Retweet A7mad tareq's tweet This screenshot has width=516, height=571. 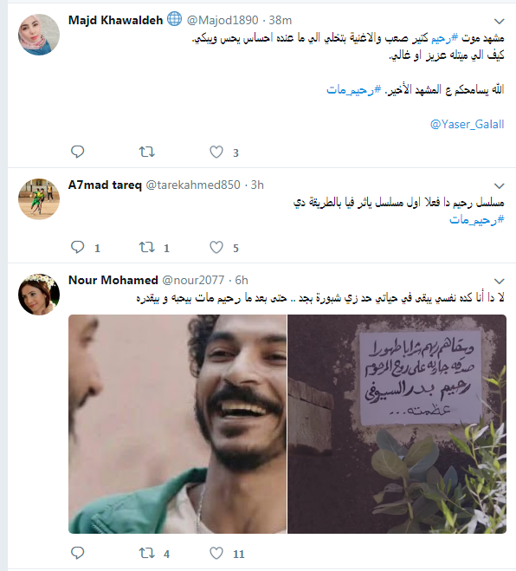point(147,247)
